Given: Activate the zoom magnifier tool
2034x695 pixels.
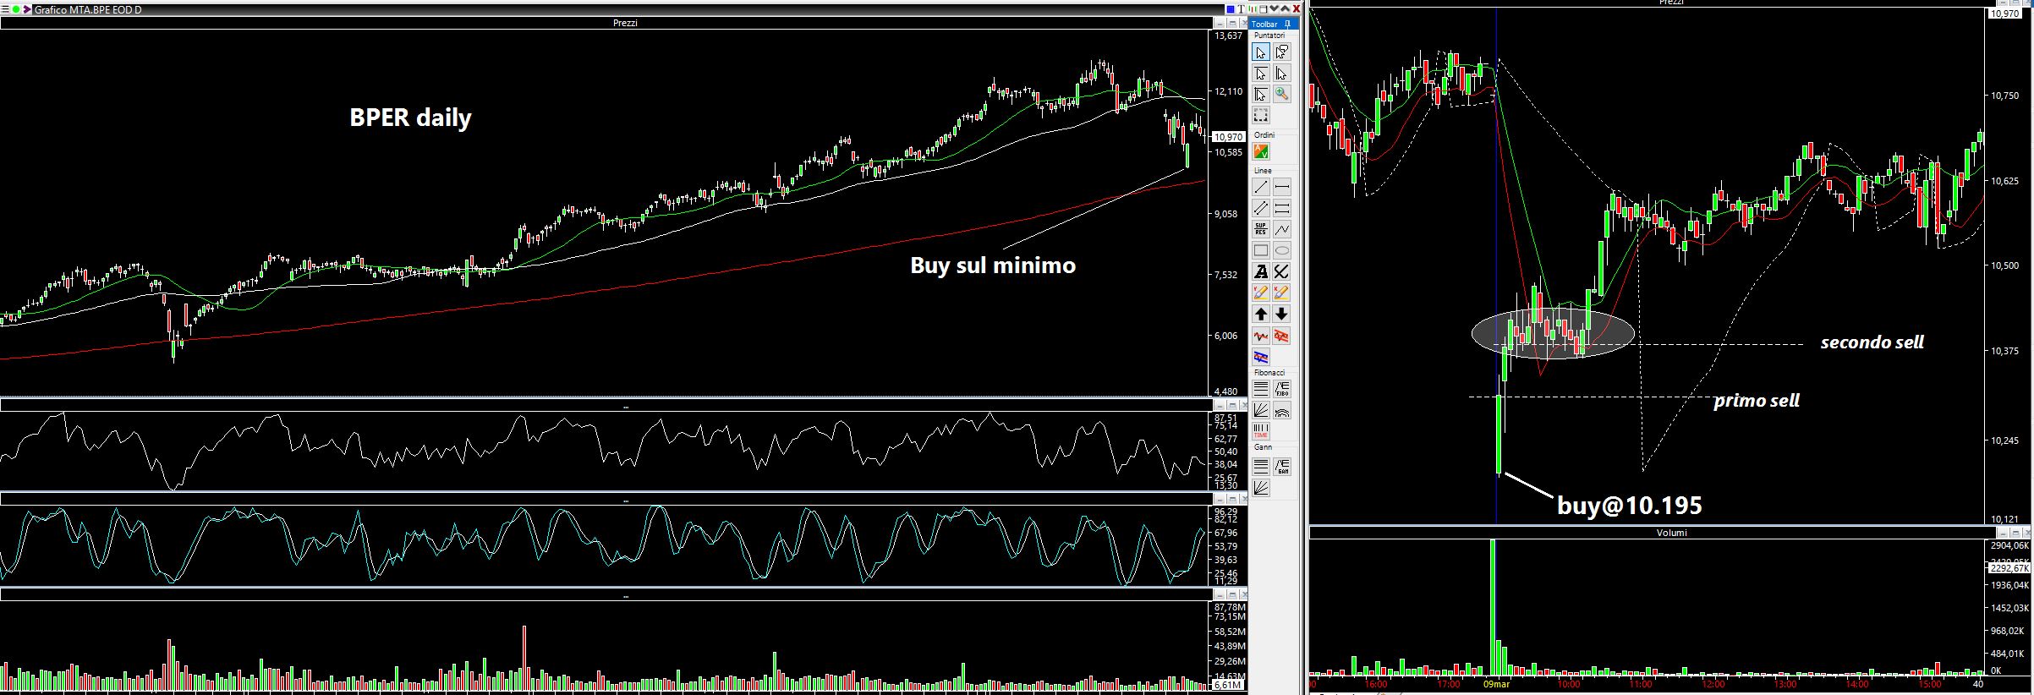Looking at the screenshot, I should (x=1282, y=95).
